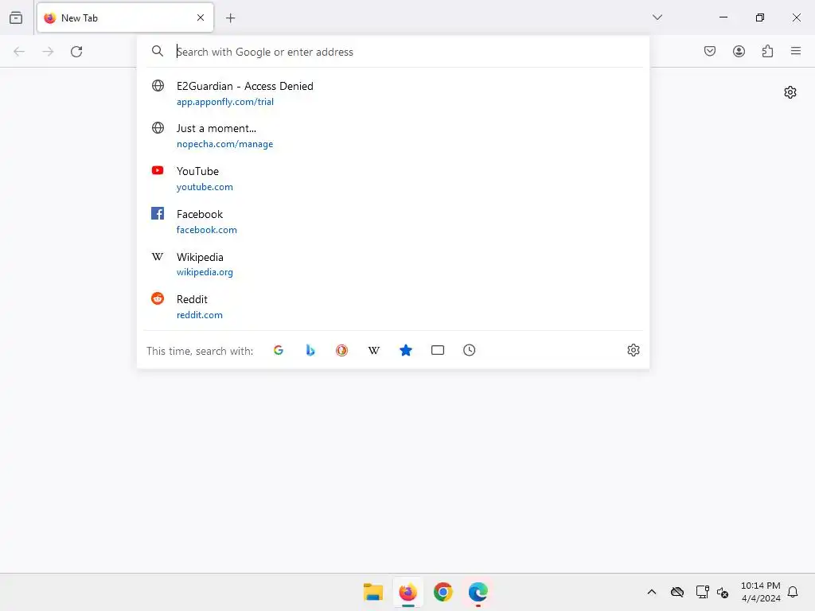Click the facebook.com URL text
This screenshot has height=611, width=815.
tap(207, 230)
